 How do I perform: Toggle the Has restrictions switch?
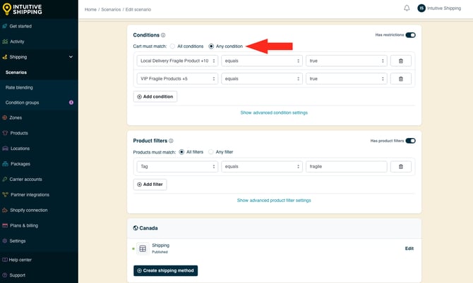point(410,35)
